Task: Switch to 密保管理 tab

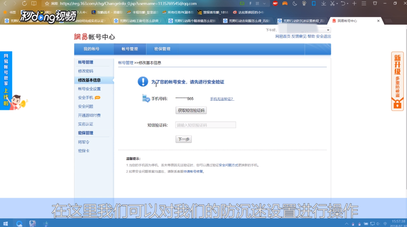Action: (x=162, y=49)
